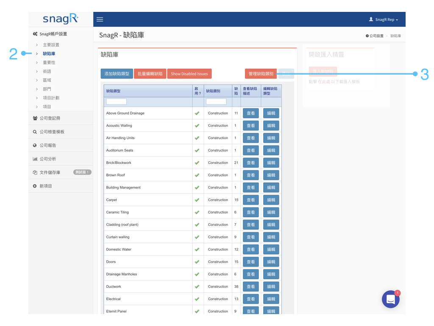Select the Curtain walling row name
Screen dimensions: 434x326
coord(118,237)
